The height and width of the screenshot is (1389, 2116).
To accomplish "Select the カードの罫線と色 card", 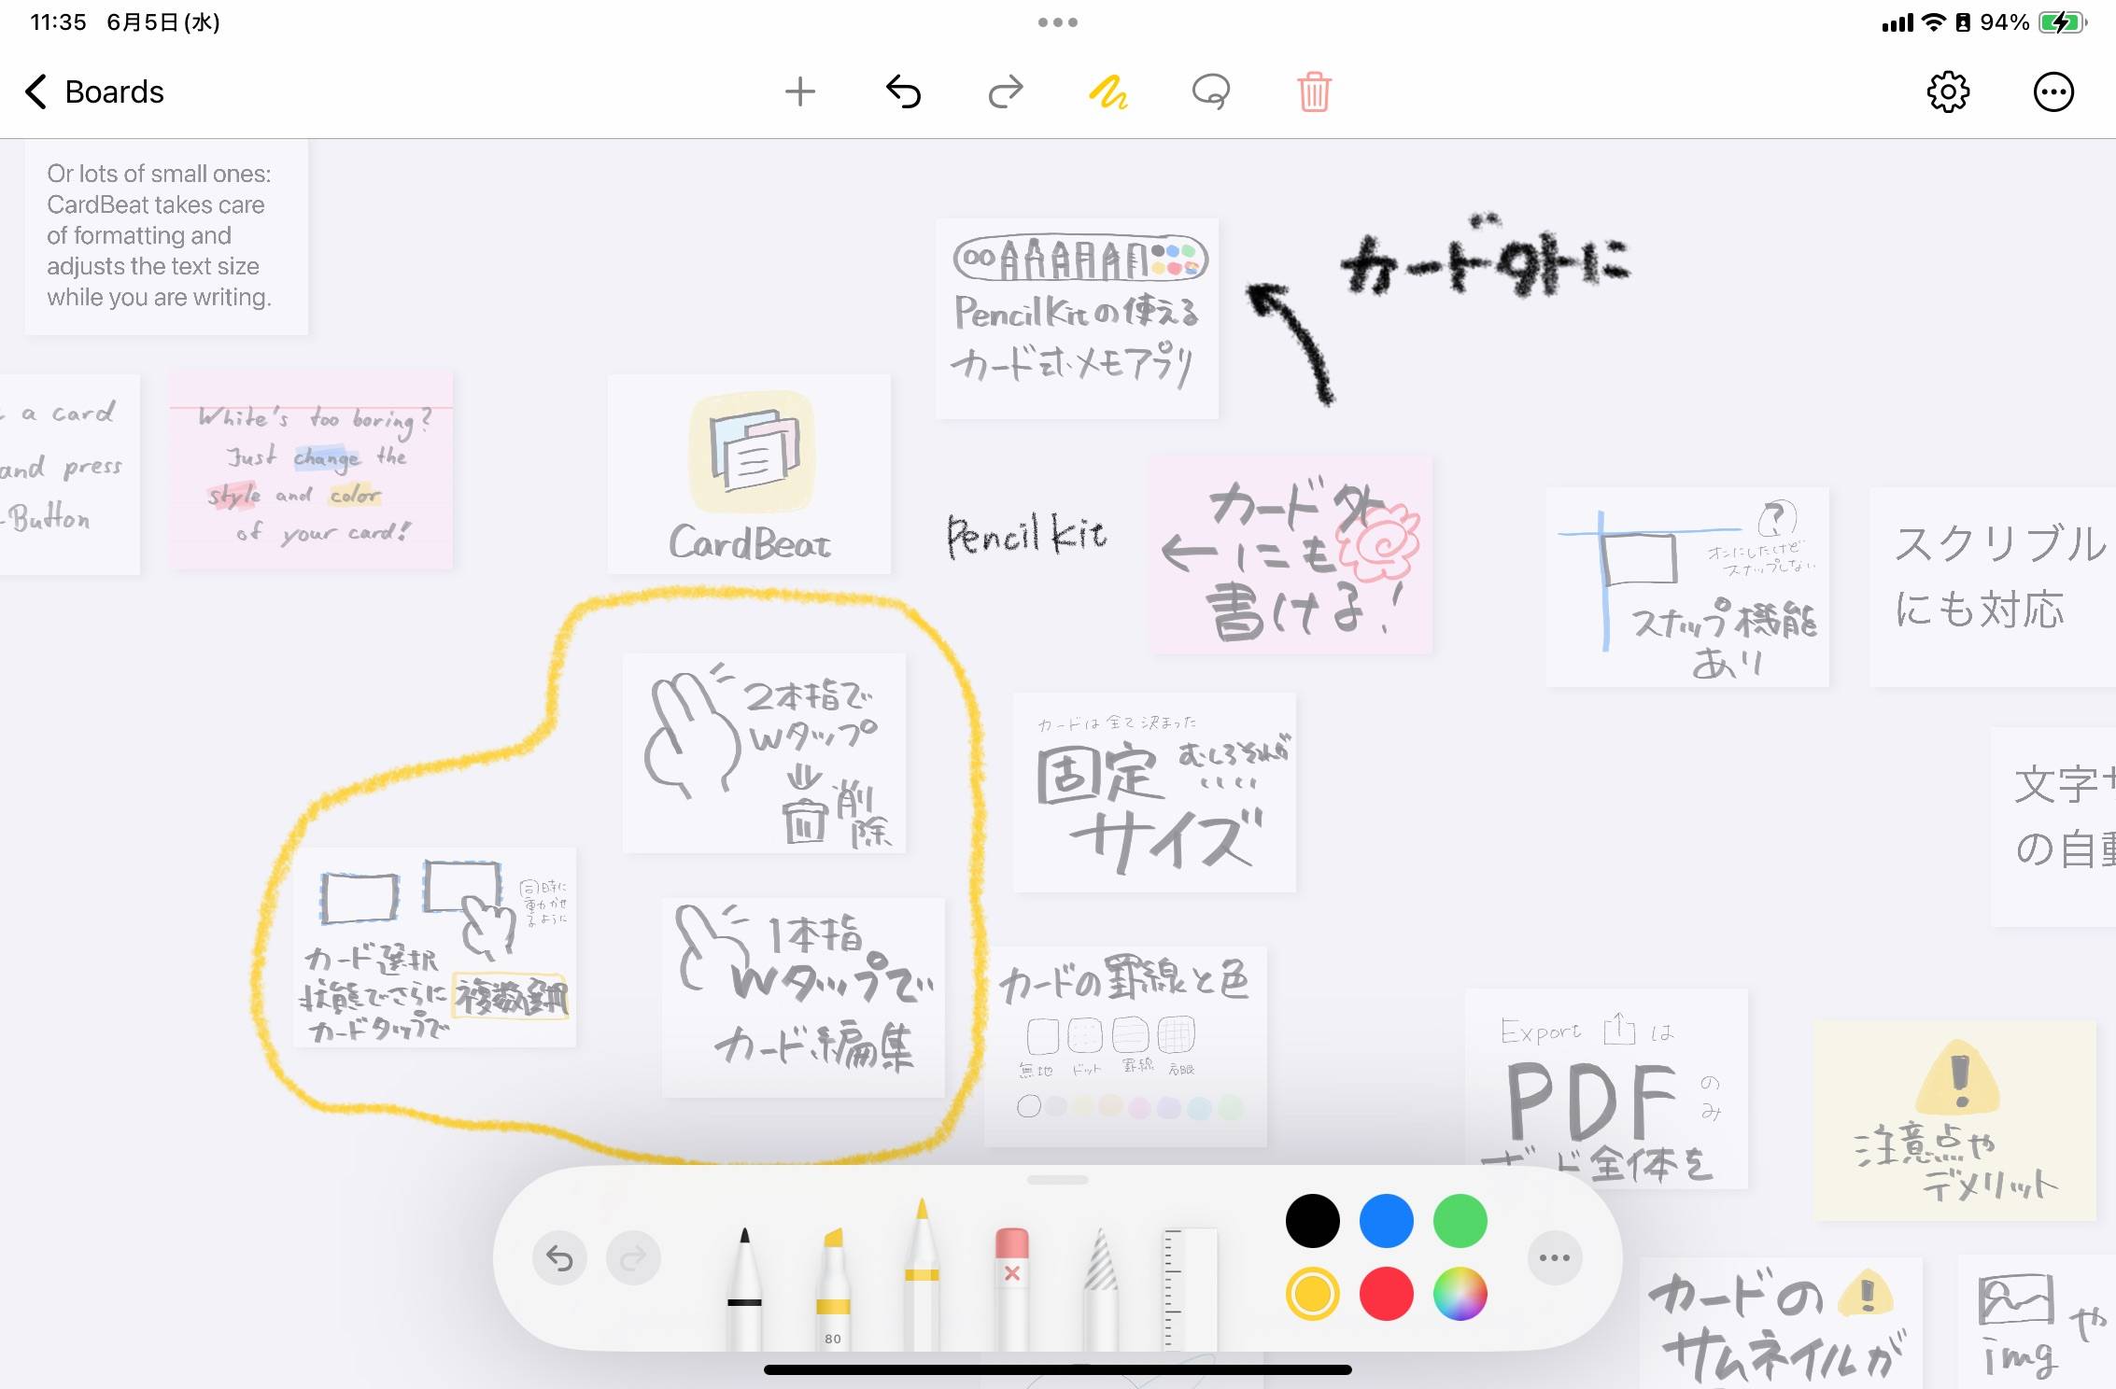I will 1125,1046.
